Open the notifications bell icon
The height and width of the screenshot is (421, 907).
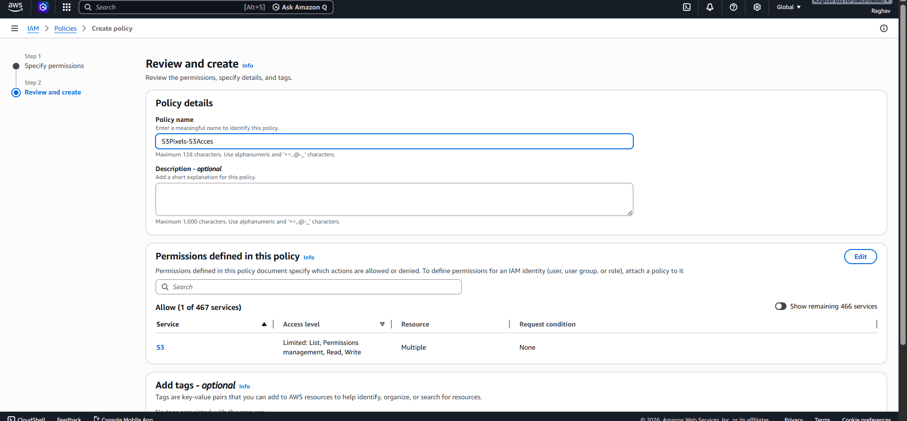(710, 7)
